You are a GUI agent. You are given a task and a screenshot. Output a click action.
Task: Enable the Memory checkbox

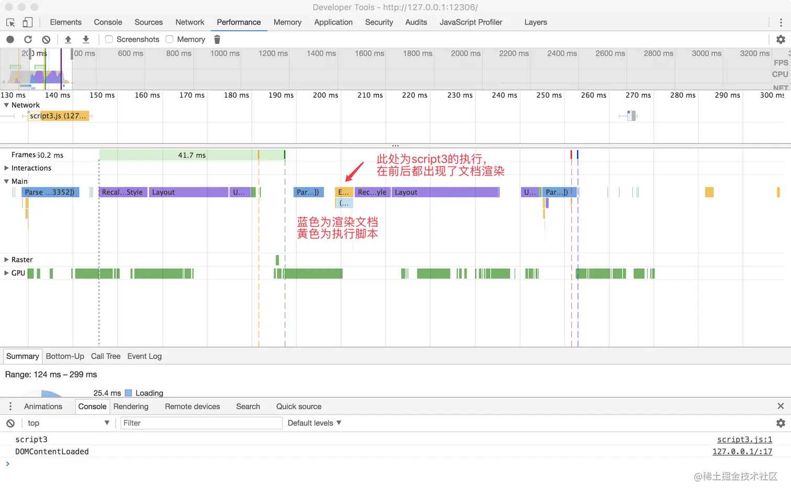click(x=169, y=39)
